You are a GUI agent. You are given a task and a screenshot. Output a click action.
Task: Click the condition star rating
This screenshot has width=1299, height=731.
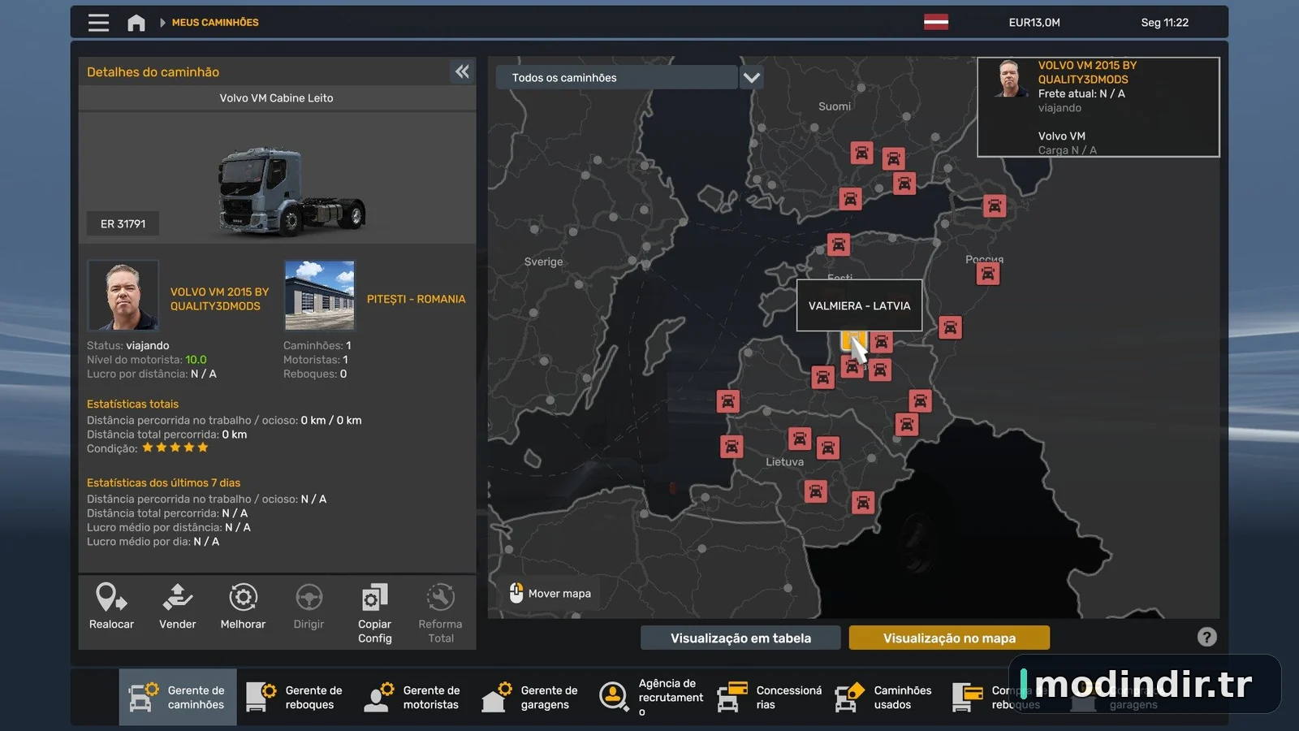pyautogui.click(x=175, y=448)
